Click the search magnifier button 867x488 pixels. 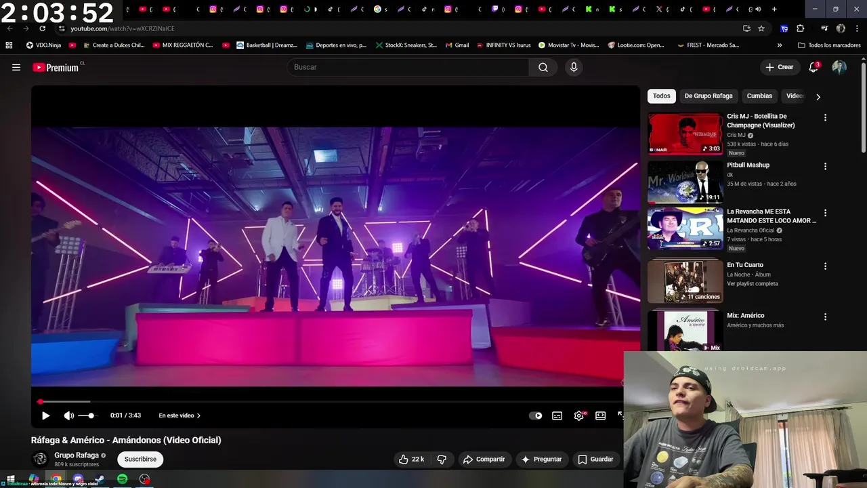[543, 67]
